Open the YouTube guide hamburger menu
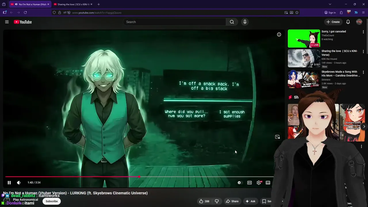The height and width of the screenshot is (207, 368). click(x=7, y=22)
